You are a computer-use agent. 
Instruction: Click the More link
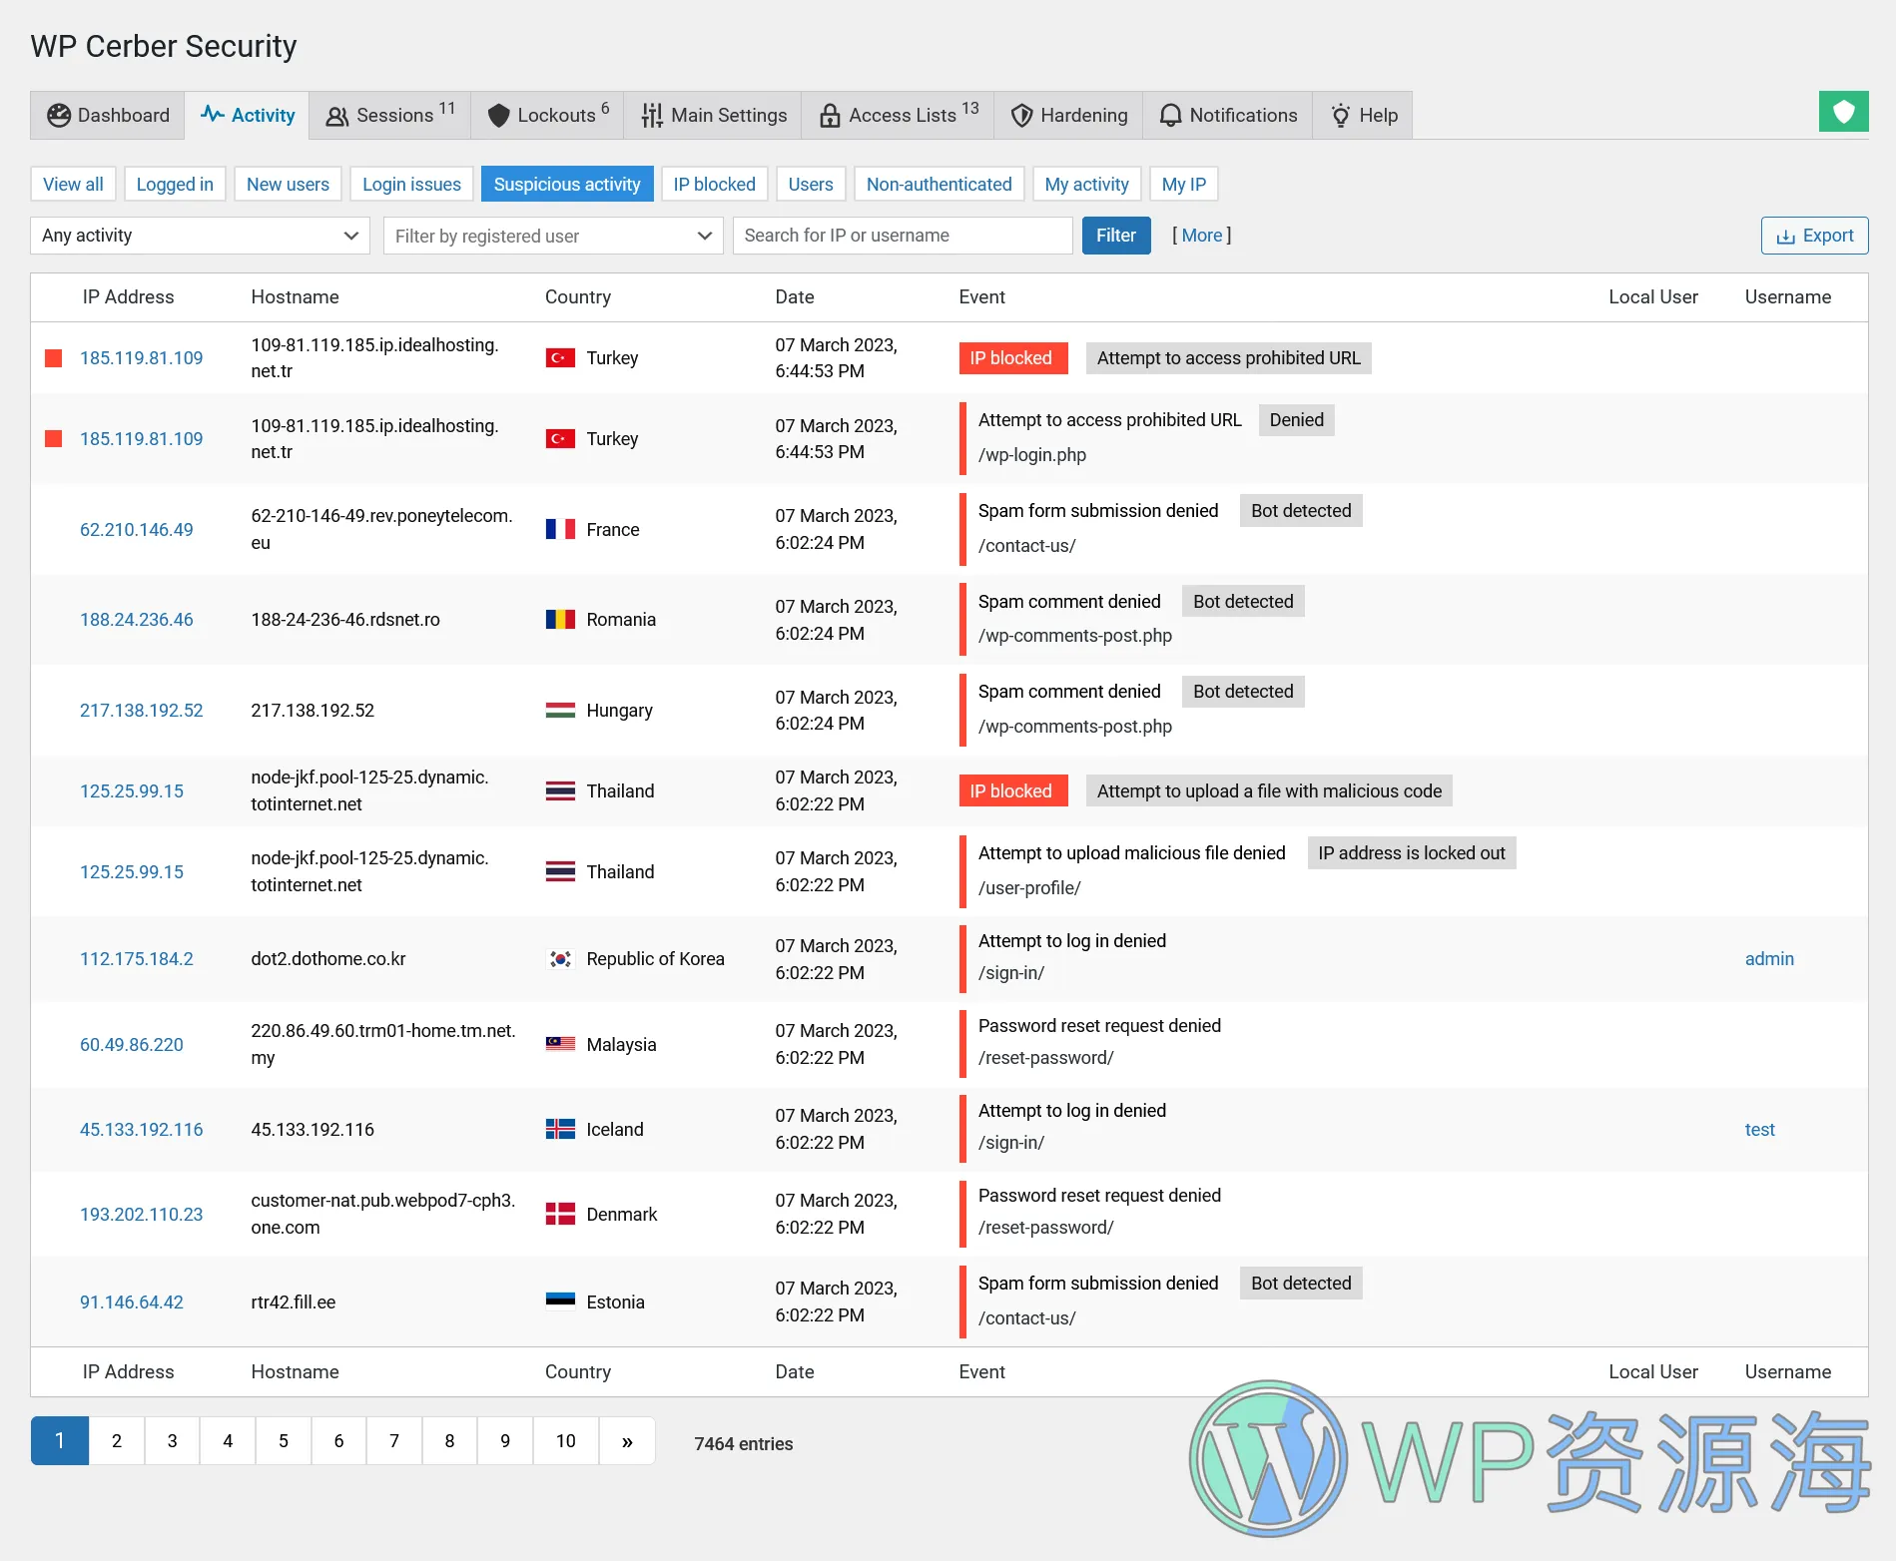1202,236
